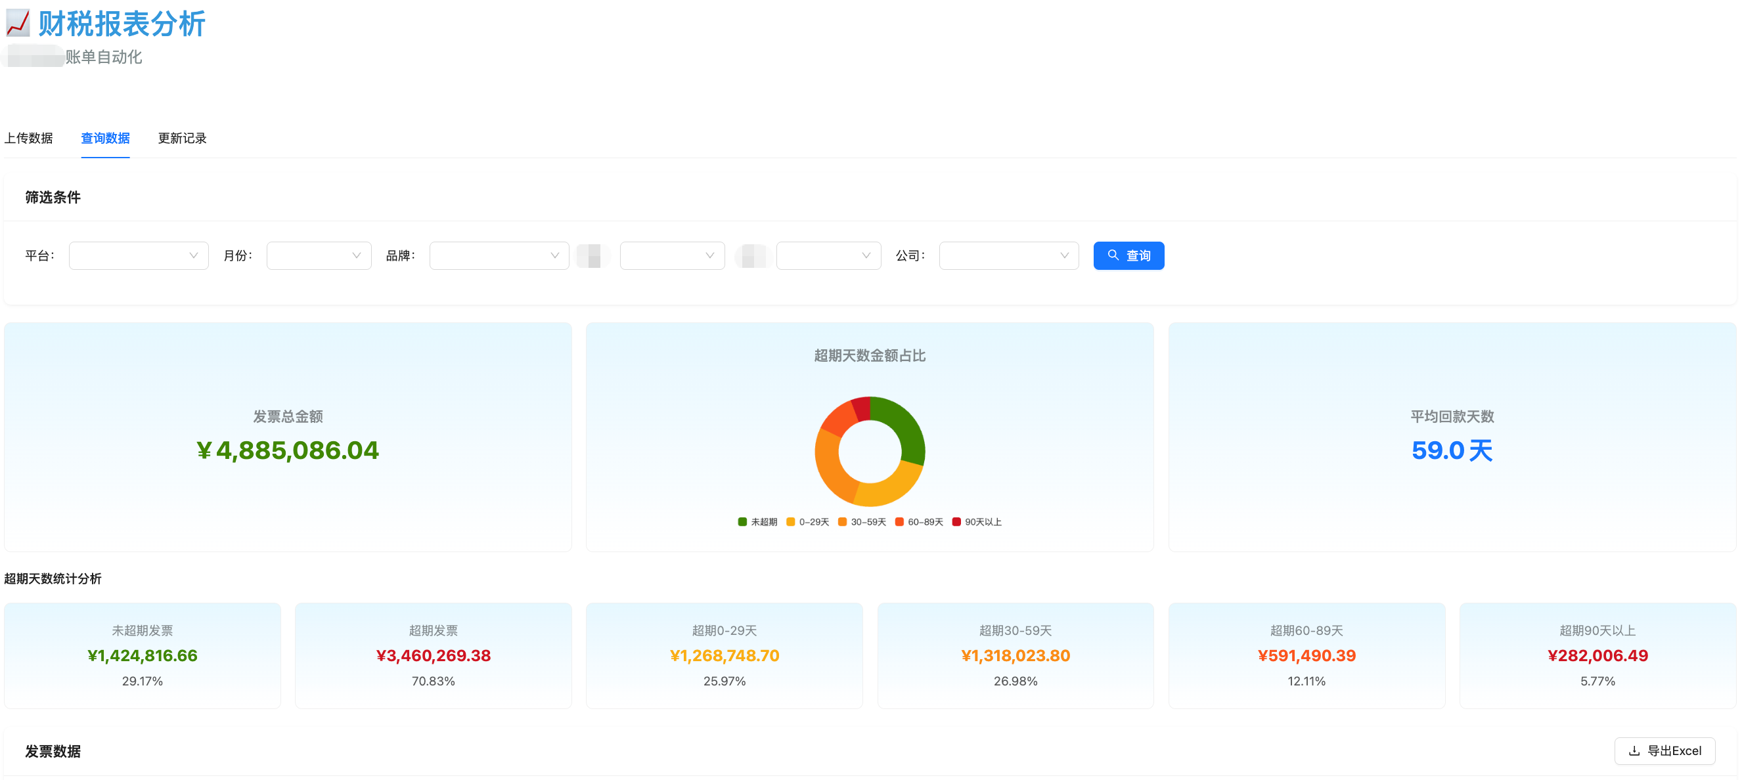Open the 月份 dropdown
The height and width of the screenshot is (780, 1742).
coord(319,255)
